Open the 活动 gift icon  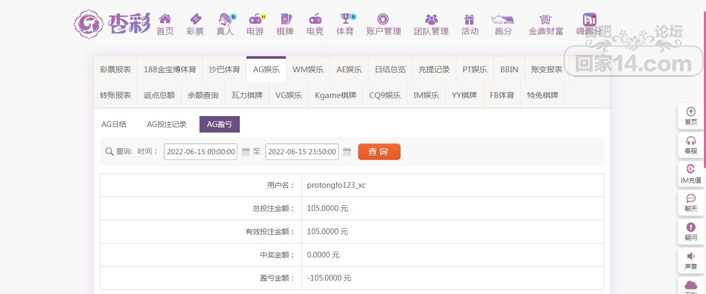click(x=469, y=19)
